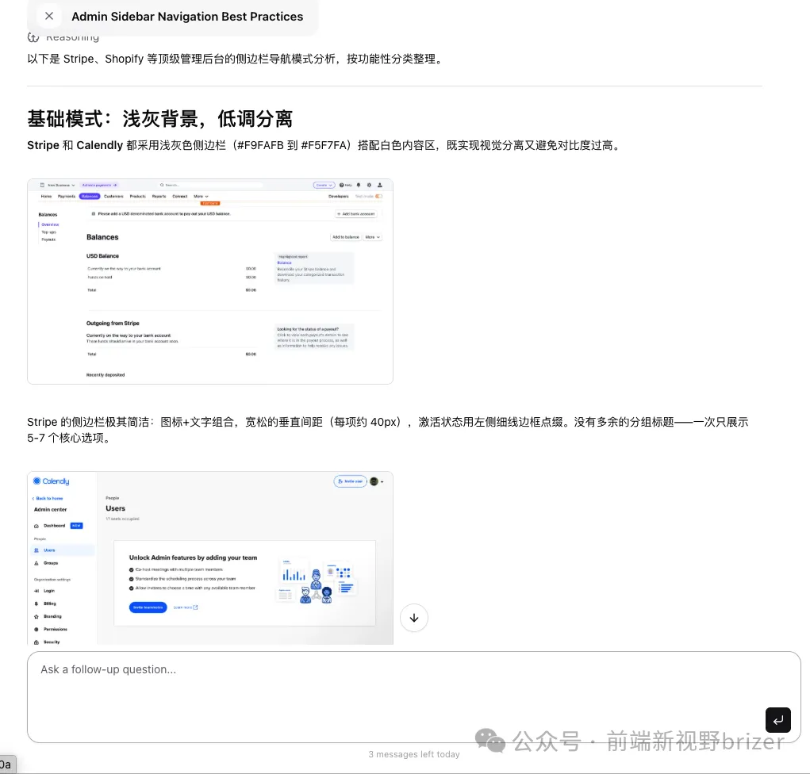Screen dimensions: 810x774
Task: Open the More dropdown beside Add to balance
Action: click(x=371, y=236)
